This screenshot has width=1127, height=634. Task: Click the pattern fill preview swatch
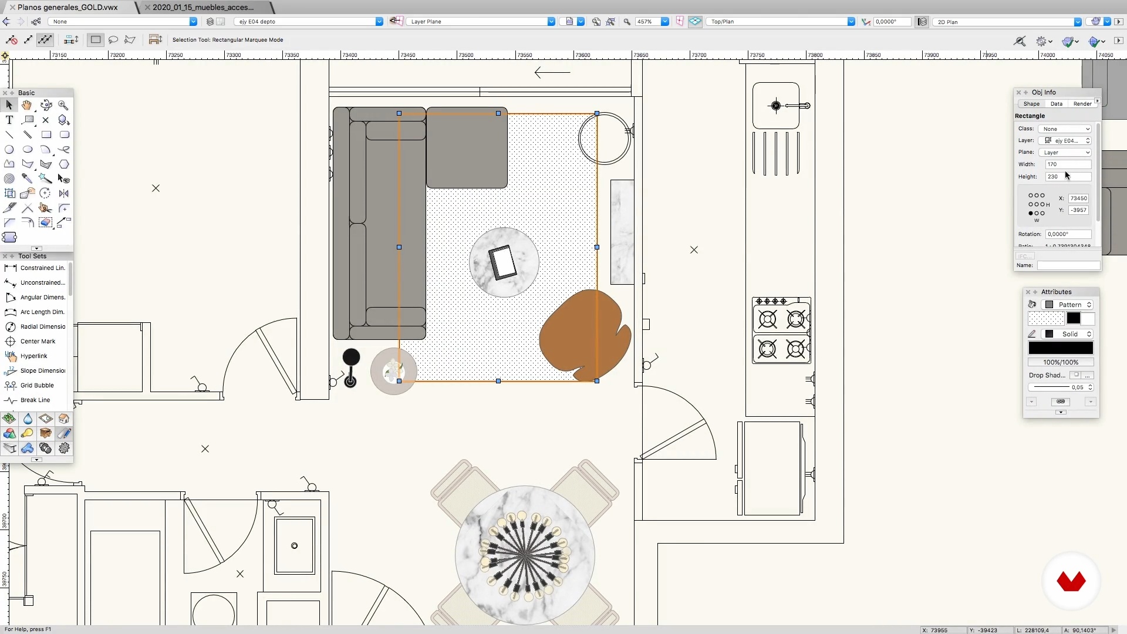tap(1046, 318)
